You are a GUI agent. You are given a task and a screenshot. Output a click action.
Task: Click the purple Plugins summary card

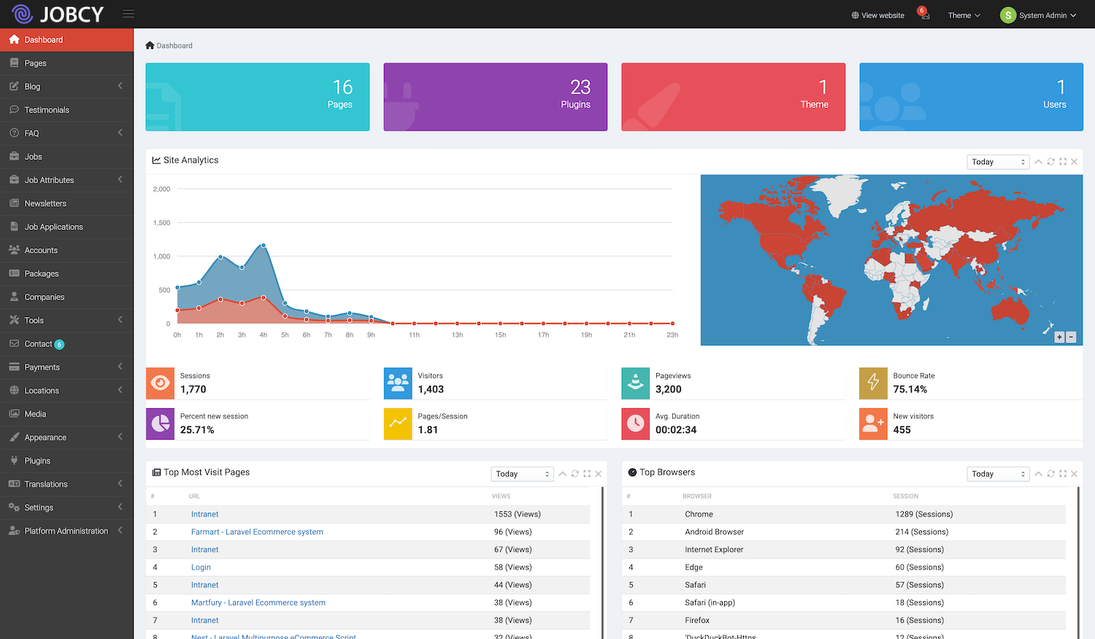point(495,96)
